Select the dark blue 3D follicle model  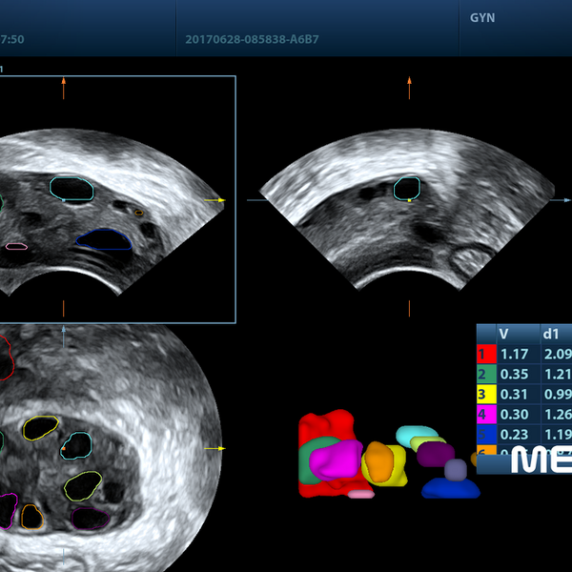coord(451,488)
